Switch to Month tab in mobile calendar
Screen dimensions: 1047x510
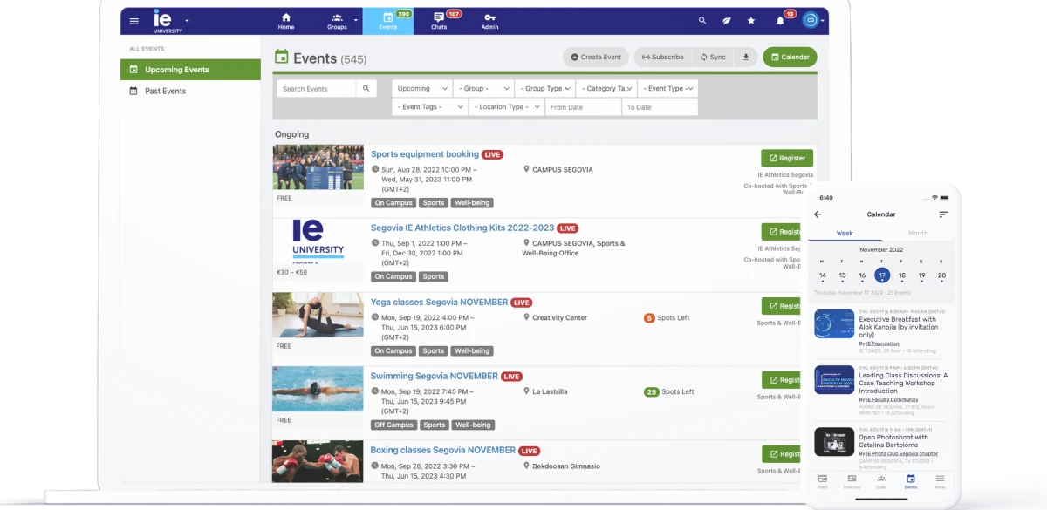click(918, 234)
